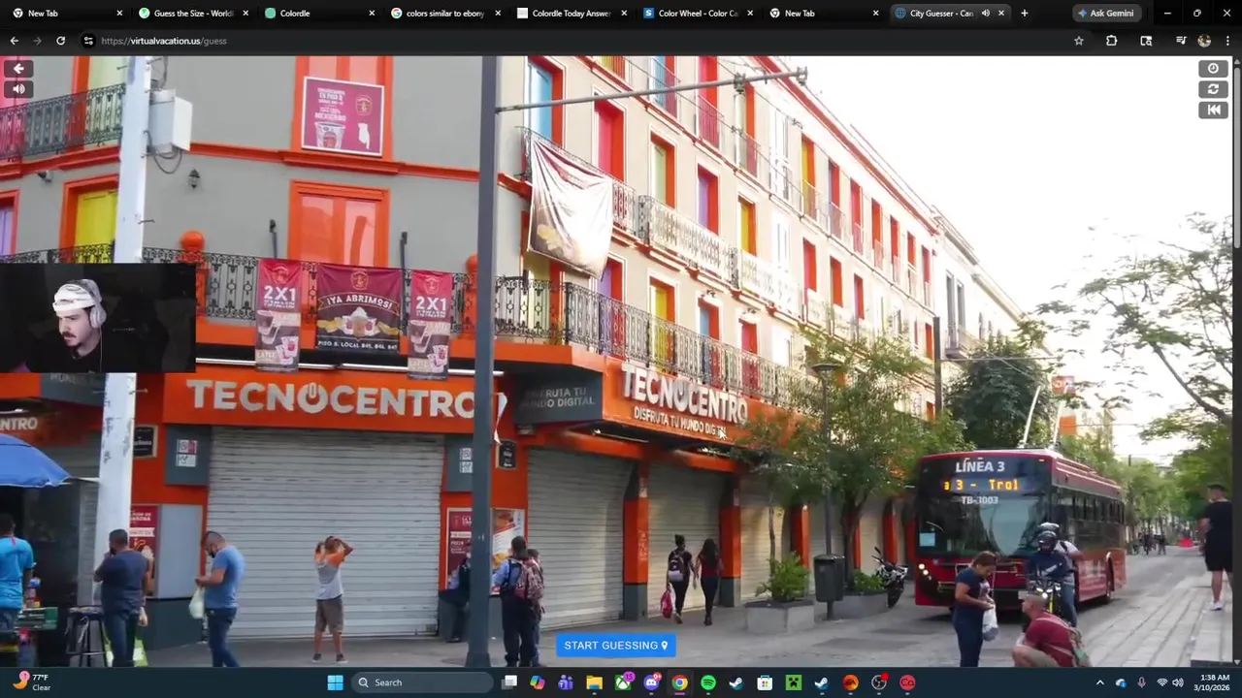The image size is (1242, 698).
Task: Click the back arrow button in City Guesser
Action: click(x=18, y=68)
